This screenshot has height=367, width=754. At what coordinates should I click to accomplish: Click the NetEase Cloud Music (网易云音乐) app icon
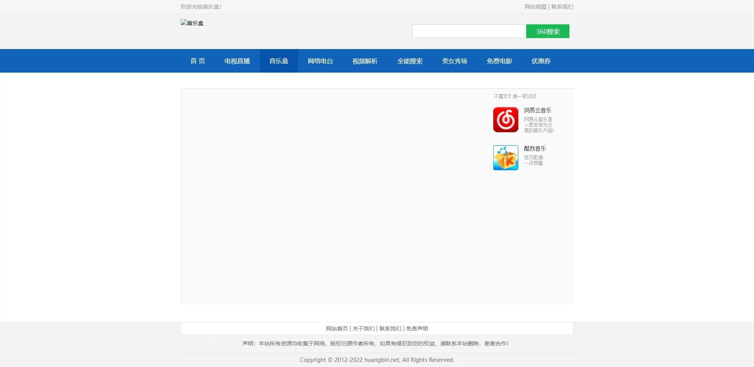click(505, 120)
